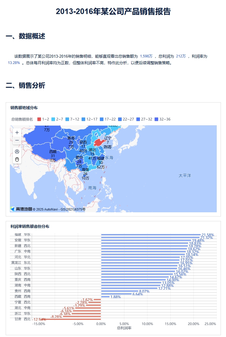
Task: Select the 福建 label on the map
Action: (101, 158)
